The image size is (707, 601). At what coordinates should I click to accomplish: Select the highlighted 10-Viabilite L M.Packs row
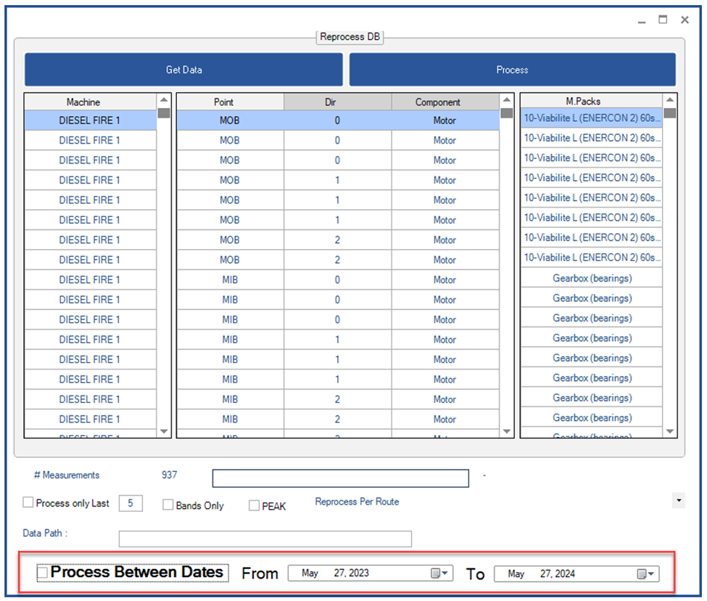click(592, 118)
